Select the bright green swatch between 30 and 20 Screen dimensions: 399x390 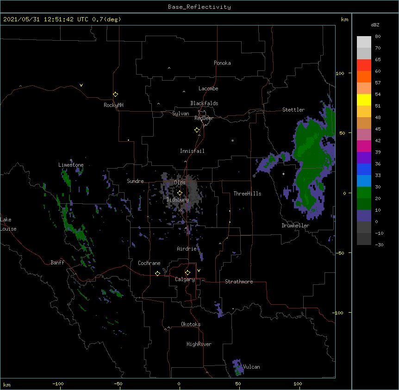[x=364, y=193]
